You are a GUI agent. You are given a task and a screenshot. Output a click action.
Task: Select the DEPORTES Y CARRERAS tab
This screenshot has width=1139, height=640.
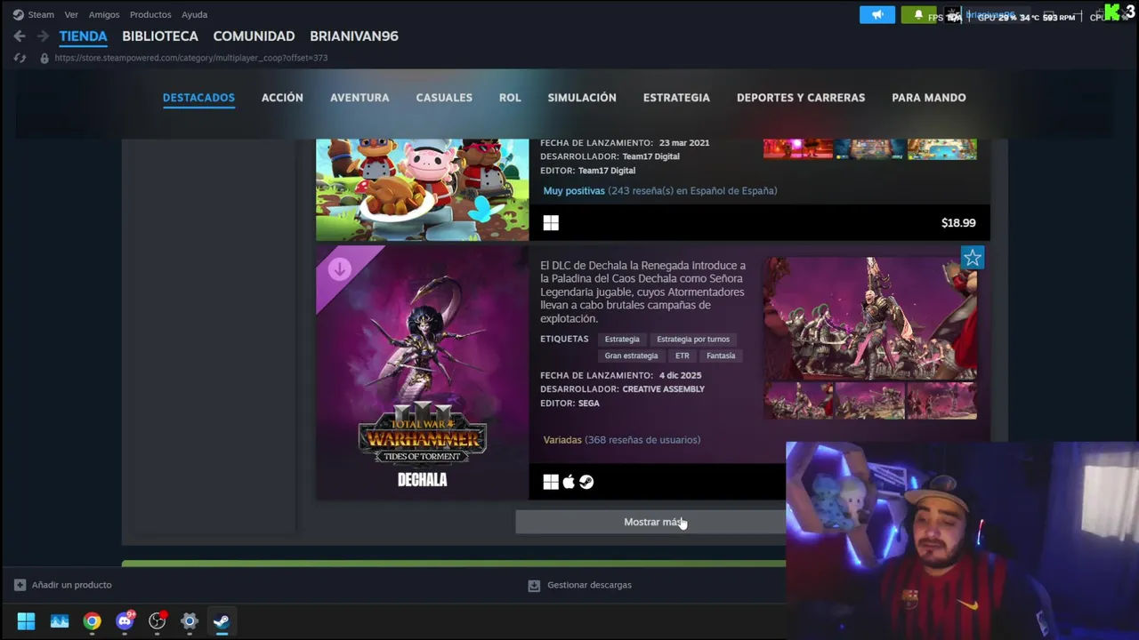(801, 98)
